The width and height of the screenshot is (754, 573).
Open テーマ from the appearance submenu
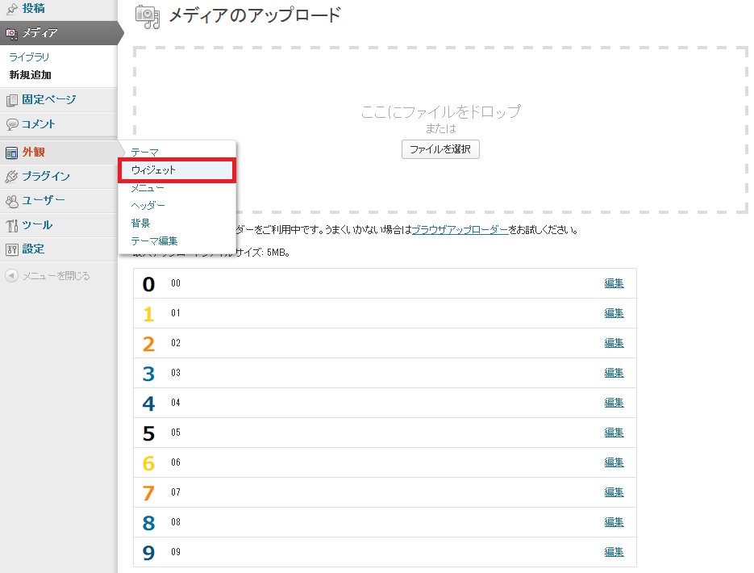[x=144, y=153]
